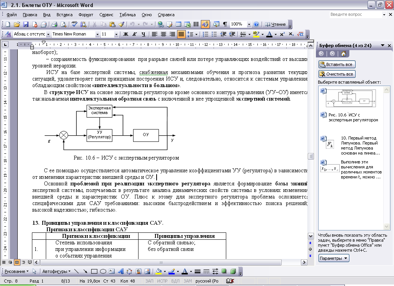Print the document
The image size is (394, 286).
coord(54,24)
